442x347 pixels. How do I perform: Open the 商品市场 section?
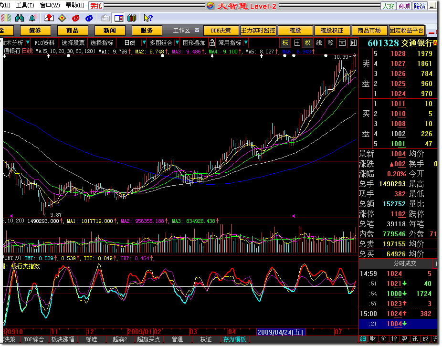coord(369,31)
